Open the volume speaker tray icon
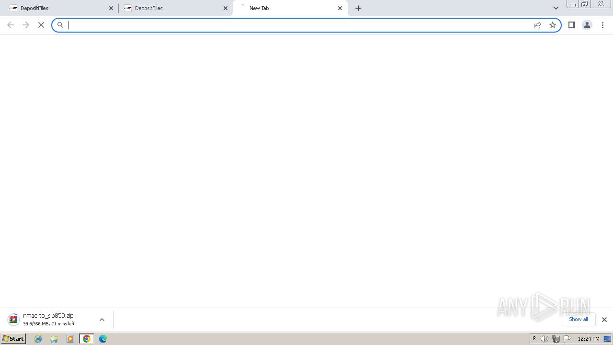The height and width of the screenshot is (345, 613). [545, 339]
